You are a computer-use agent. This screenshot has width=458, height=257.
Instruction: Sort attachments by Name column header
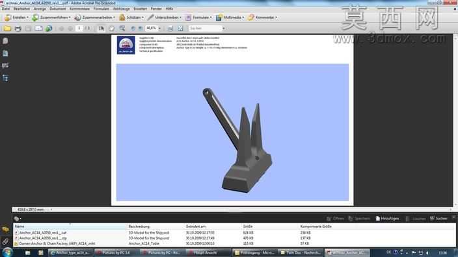[70, 226]
